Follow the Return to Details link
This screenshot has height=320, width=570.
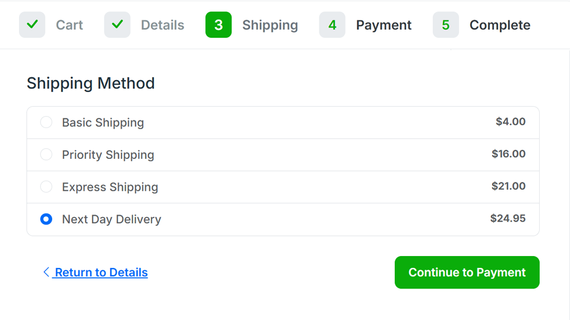pyautogui.click(x=101, y=273)
